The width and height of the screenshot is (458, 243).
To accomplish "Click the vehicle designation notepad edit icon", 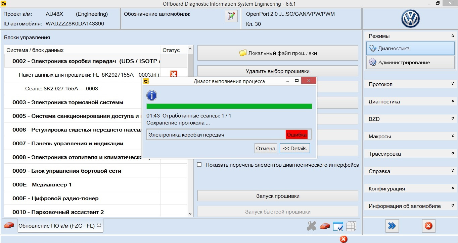I will (x=231, y=16).
